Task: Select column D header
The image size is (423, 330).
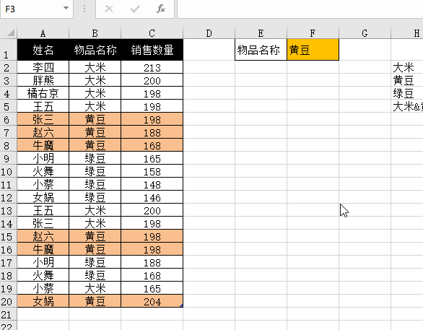Action: click(x=209, y=33)
